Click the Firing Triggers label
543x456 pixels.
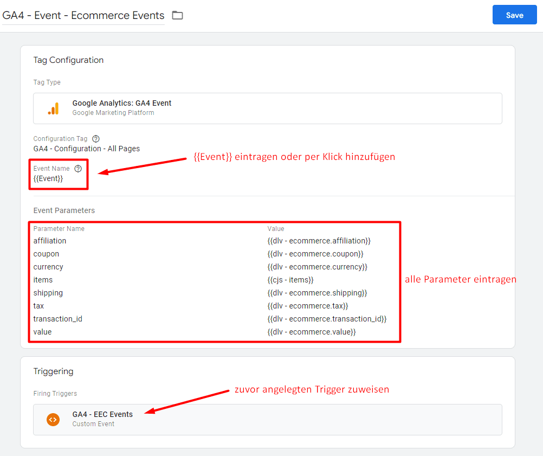55,393
